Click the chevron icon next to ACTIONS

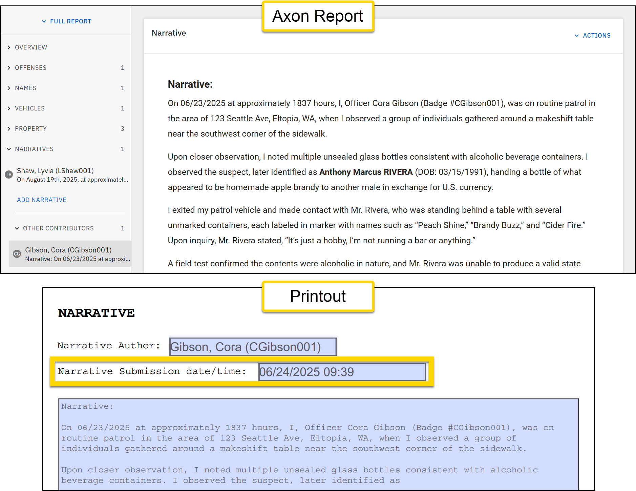pos(577,35)
